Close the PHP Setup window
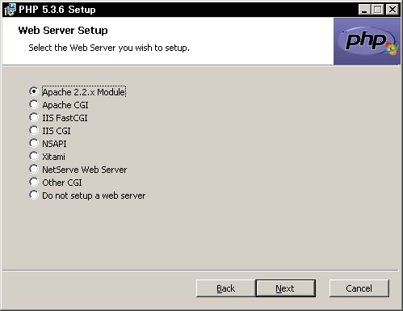 393,10
